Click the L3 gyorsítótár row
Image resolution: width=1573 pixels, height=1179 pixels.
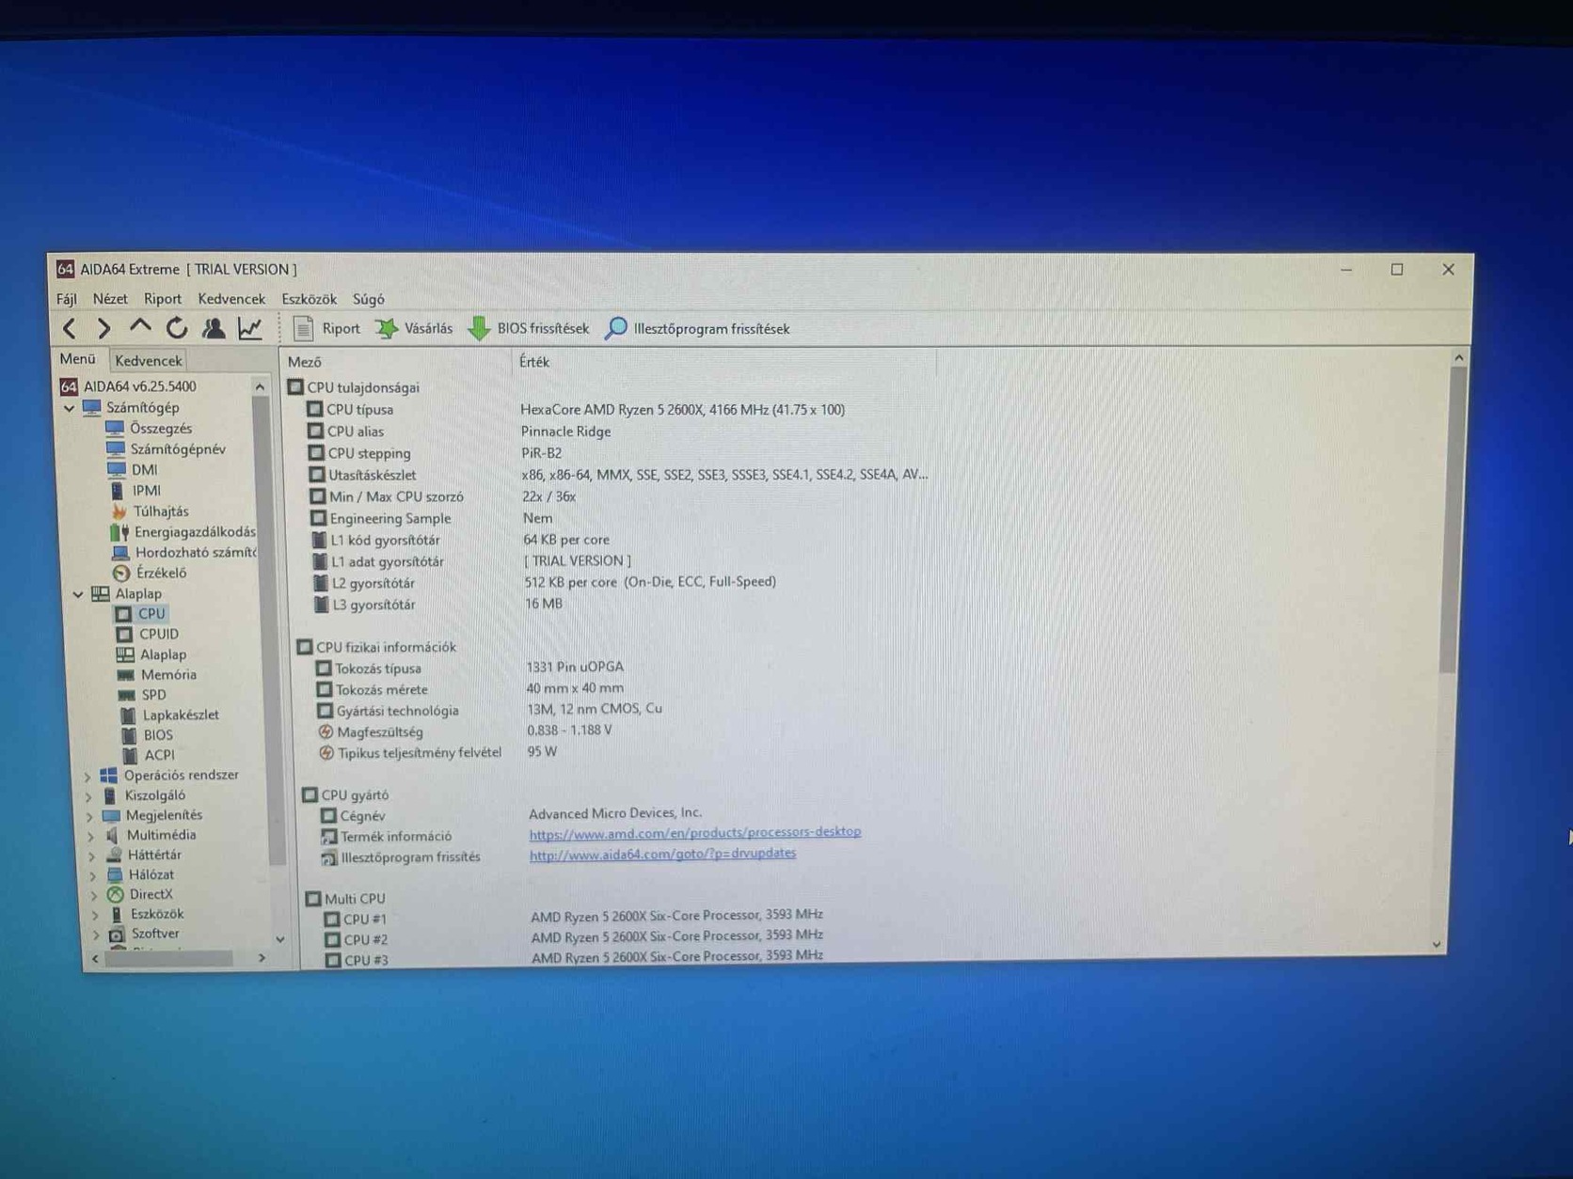(438, 605)
